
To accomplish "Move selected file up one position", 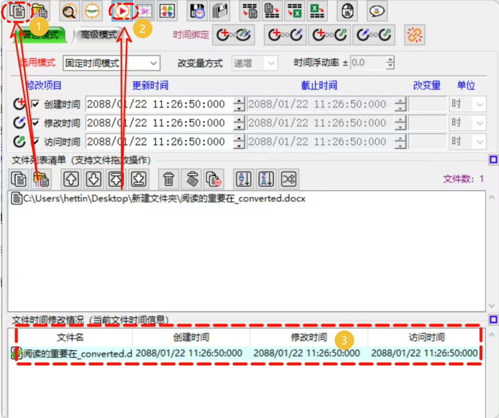I will [71, 179].
